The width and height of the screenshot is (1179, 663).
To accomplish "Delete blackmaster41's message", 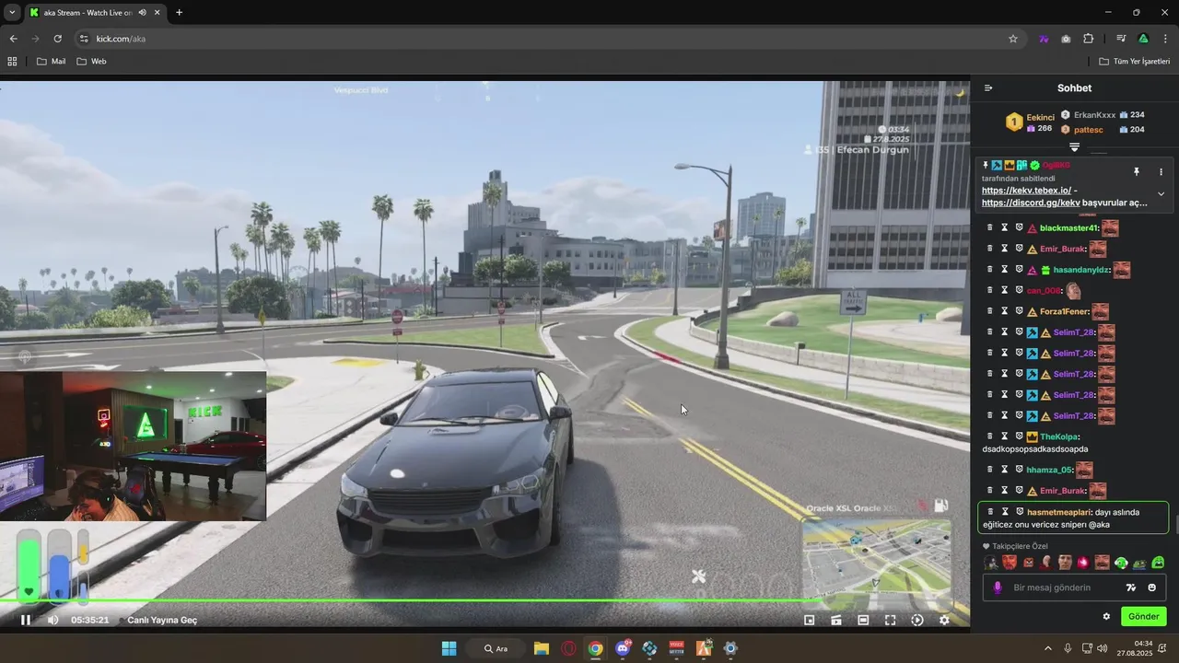I will (990, 227).
